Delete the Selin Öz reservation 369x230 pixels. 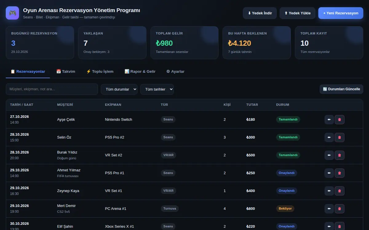click(x=339, y=137)
